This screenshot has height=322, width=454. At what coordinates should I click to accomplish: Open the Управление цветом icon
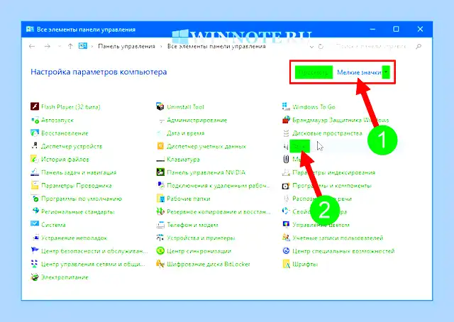tap(286, 224)
